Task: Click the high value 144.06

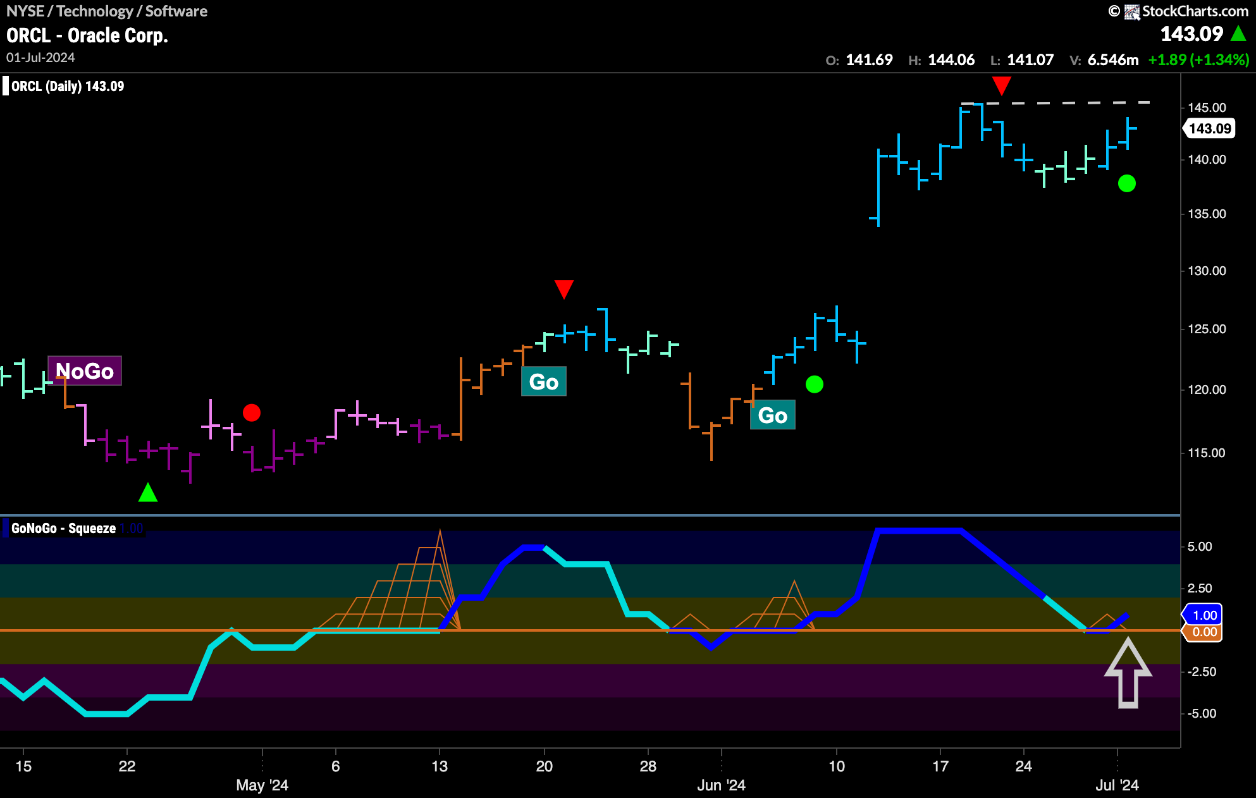Action: tap(951, 60)
